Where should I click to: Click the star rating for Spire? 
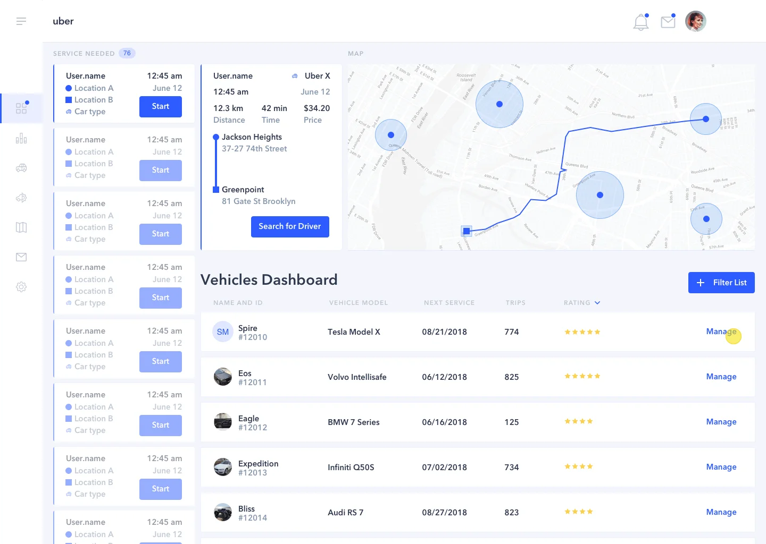(582, 332)
